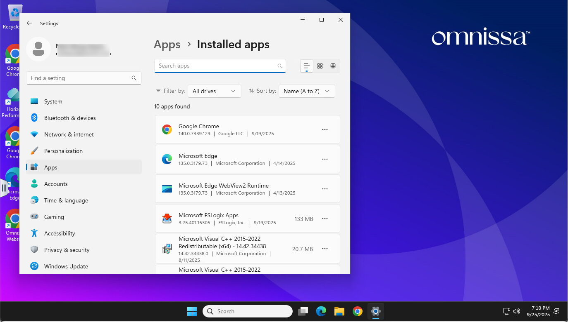Switch to grid view layout icon
Image resolution: width=568 pixels, height=322 pixels.
[x=320, y=66]
